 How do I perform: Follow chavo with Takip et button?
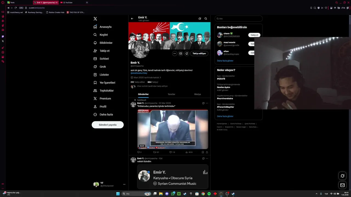point(254,35)
